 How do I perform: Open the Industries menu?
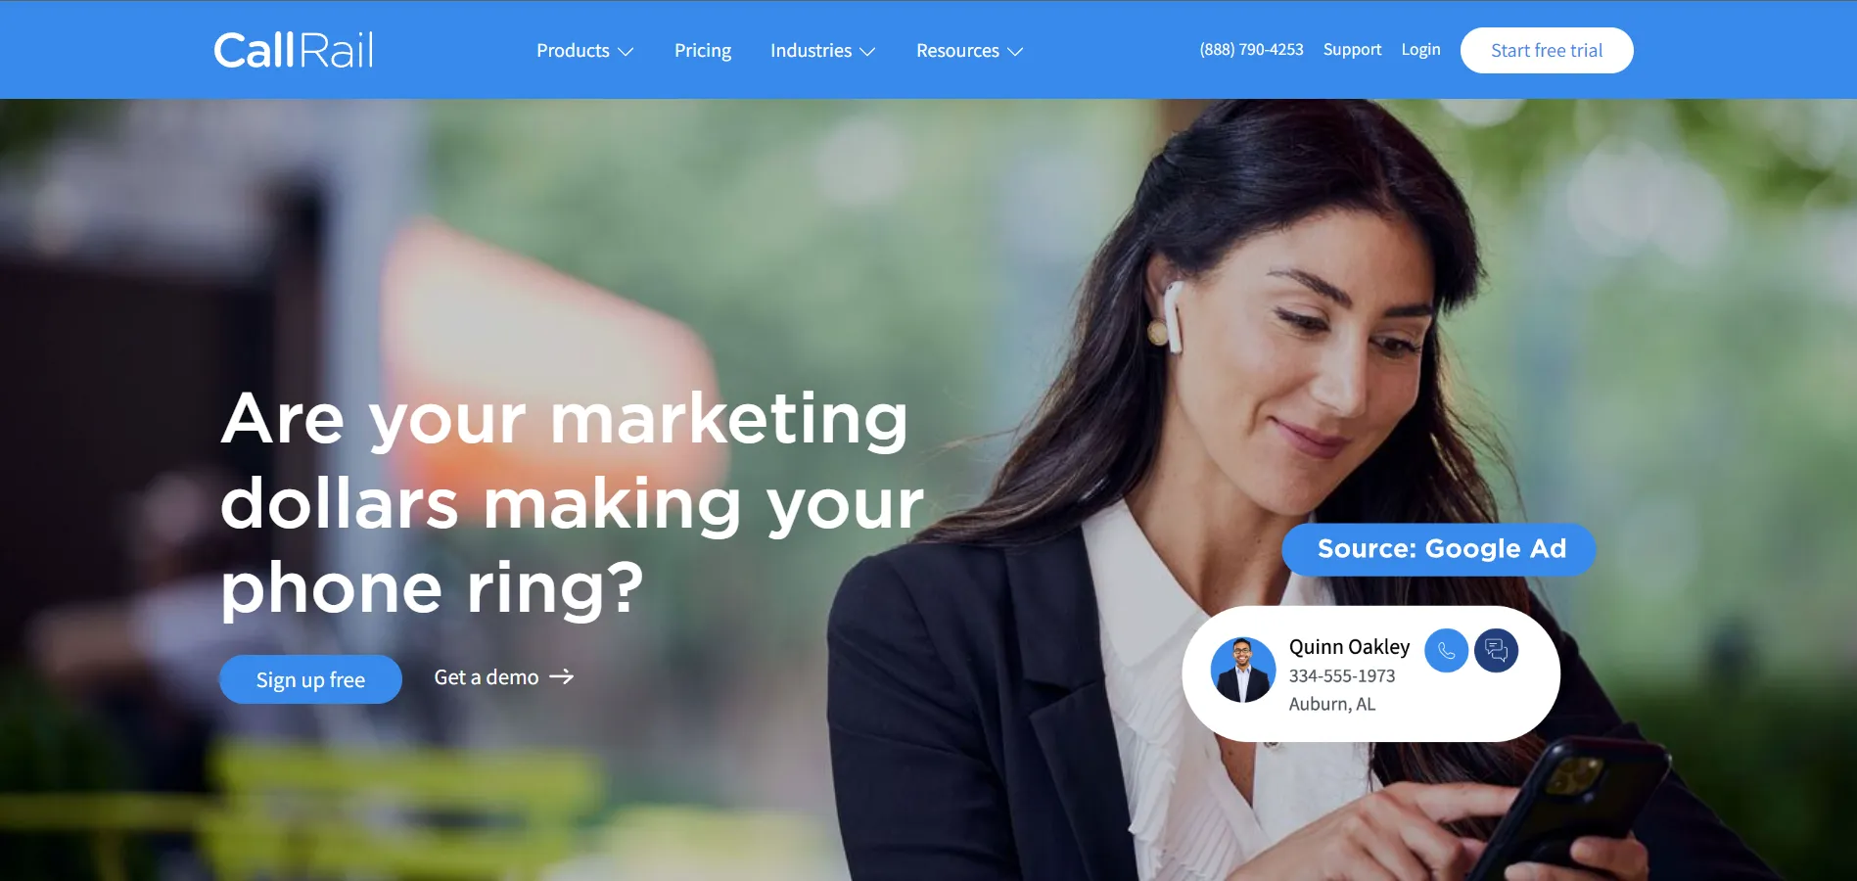click(811, 51)
